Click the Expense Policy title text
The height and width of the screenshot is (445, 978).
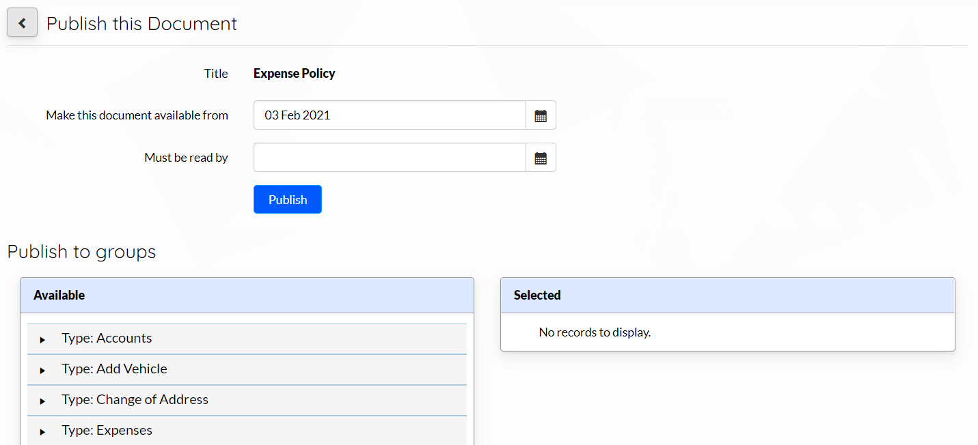(x=295, y=73)
